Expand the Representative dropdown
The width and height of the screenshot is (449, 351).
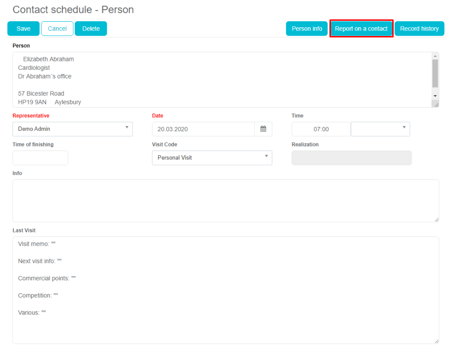[72, 129]
